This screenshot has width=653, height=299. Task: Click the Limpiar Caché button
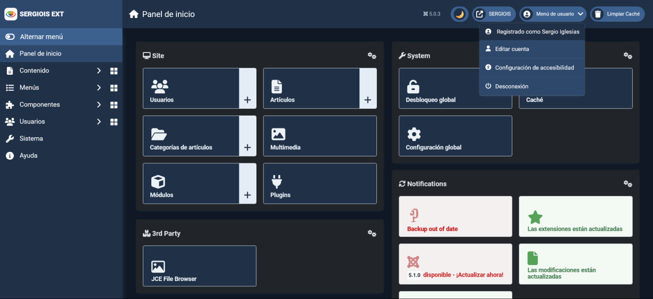tap(617, 14)
